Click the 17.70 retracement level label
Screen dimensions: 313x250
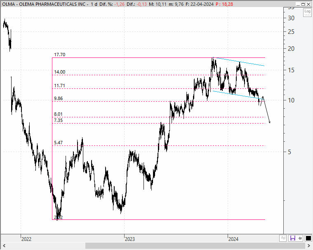pyautogui.click(x=59, y=55)
